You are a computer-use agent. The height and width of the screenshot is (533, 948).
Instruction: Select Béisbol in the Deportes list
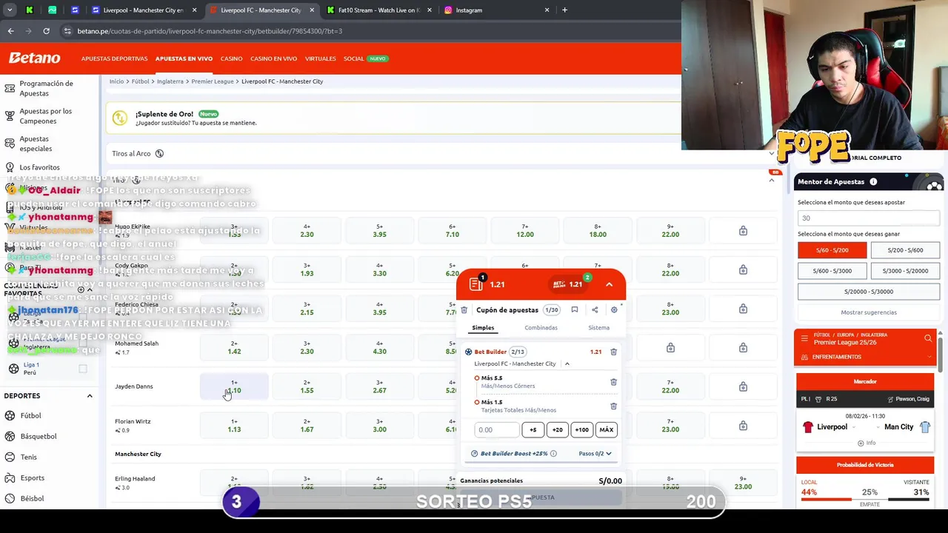pyautogui.click(x=33, y=498)
